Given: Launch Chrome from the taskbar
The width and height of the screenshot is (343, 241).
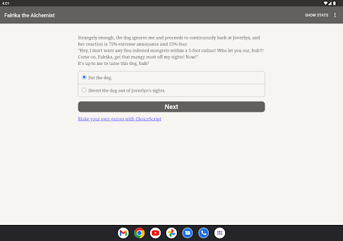Looking at the screenshot, I should (139, 233).
